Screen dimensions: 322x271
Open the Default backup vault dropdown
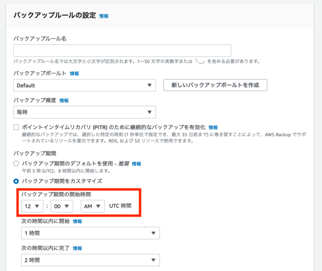pyautogui.click(x=85, y=85)
